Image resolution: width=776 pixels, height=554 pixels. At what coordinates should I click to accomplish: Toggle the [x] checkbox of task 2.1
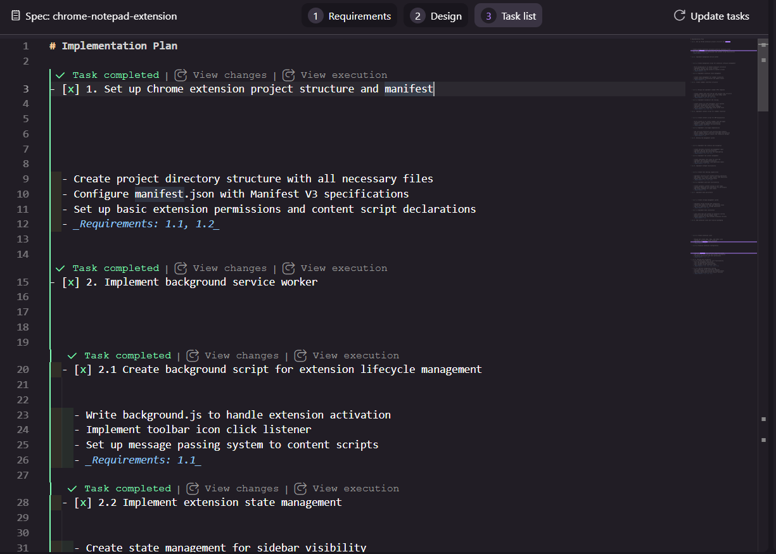pos(83,369)
